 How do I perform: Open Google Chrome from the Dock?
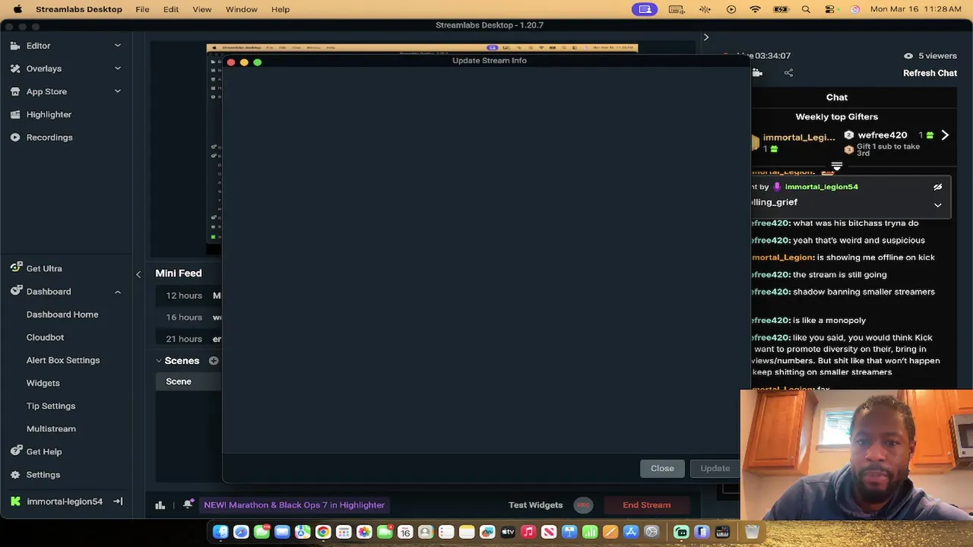[x=323, y=533]
